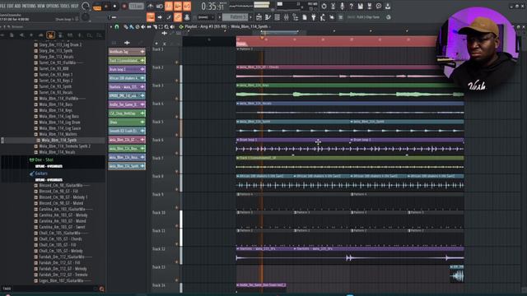Screen dimensions: 527x296
Task: Toggle the wait-for-input icon
Action: (160, 7)
